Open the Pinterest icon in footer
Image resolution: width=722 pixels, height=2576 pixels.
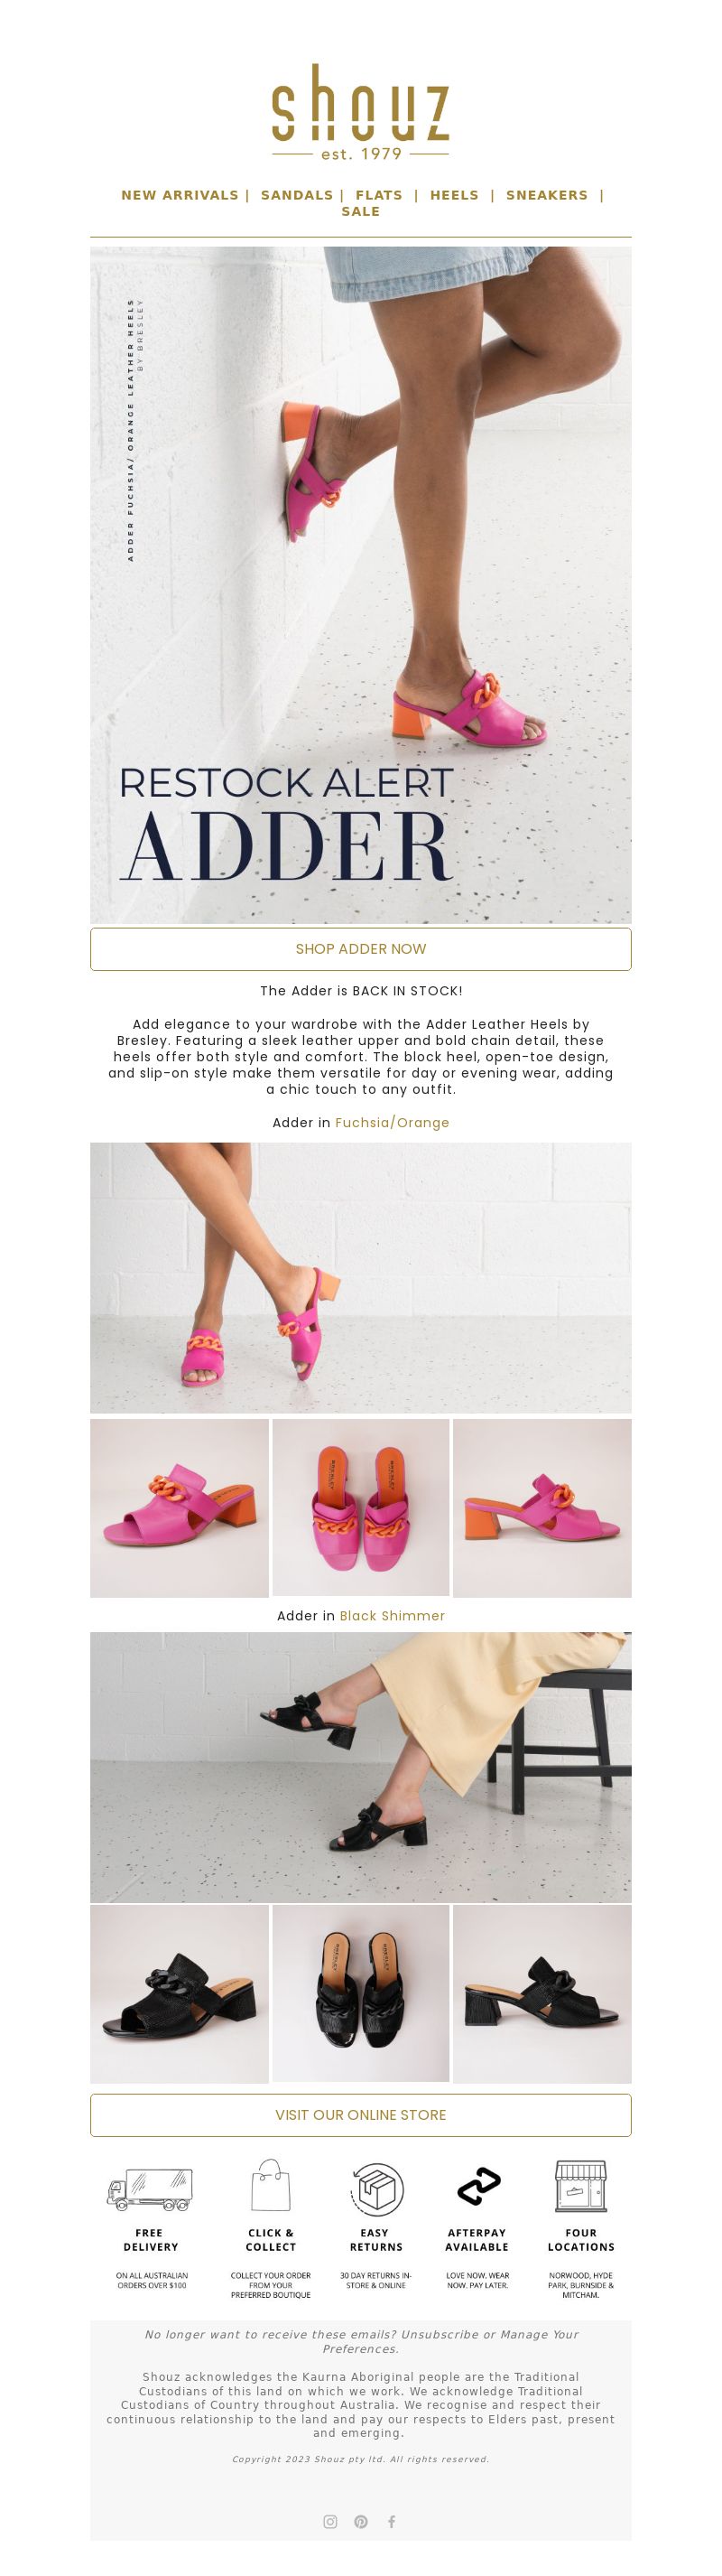[362, 2521]
